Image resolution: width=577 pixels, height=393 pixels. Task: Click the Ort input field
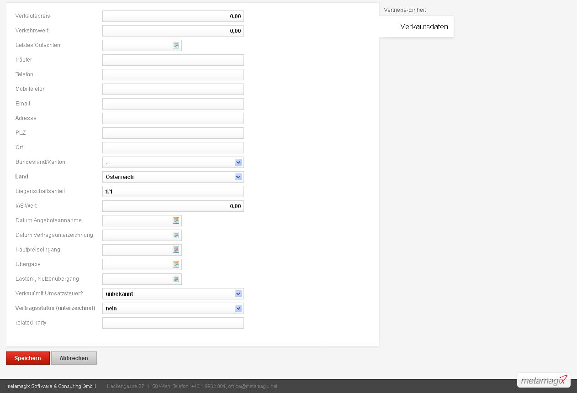(173, 147)
